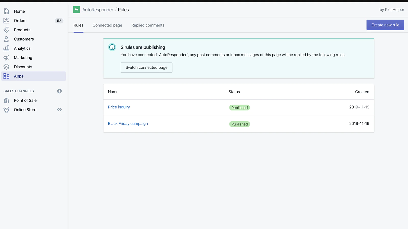408x229 pixels.
Task: Open the Black Friday campaign rule
Action: 128,124
